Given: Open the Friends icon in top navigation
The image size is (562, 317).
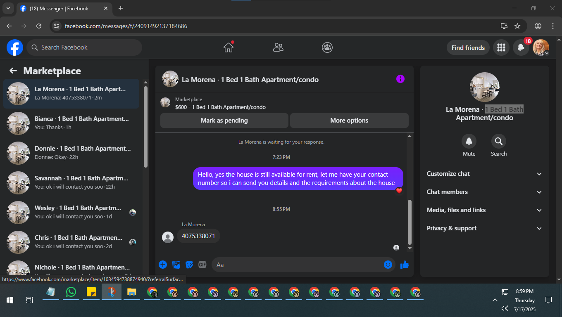Looking at the screenshot, I should (278, 47).
